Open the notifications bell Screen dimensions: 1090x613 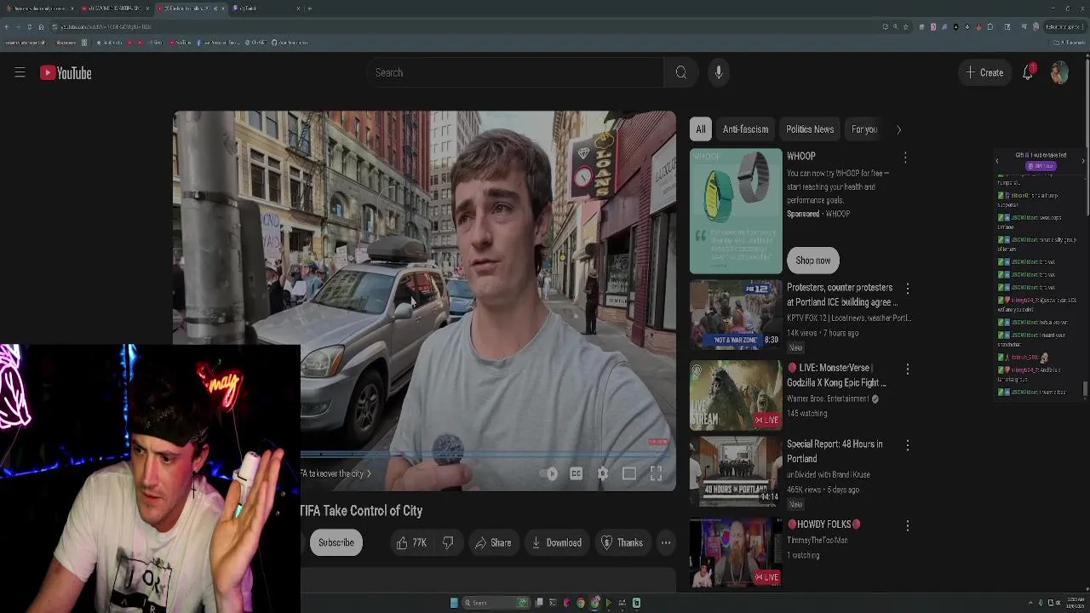(x=1028, y=72)
